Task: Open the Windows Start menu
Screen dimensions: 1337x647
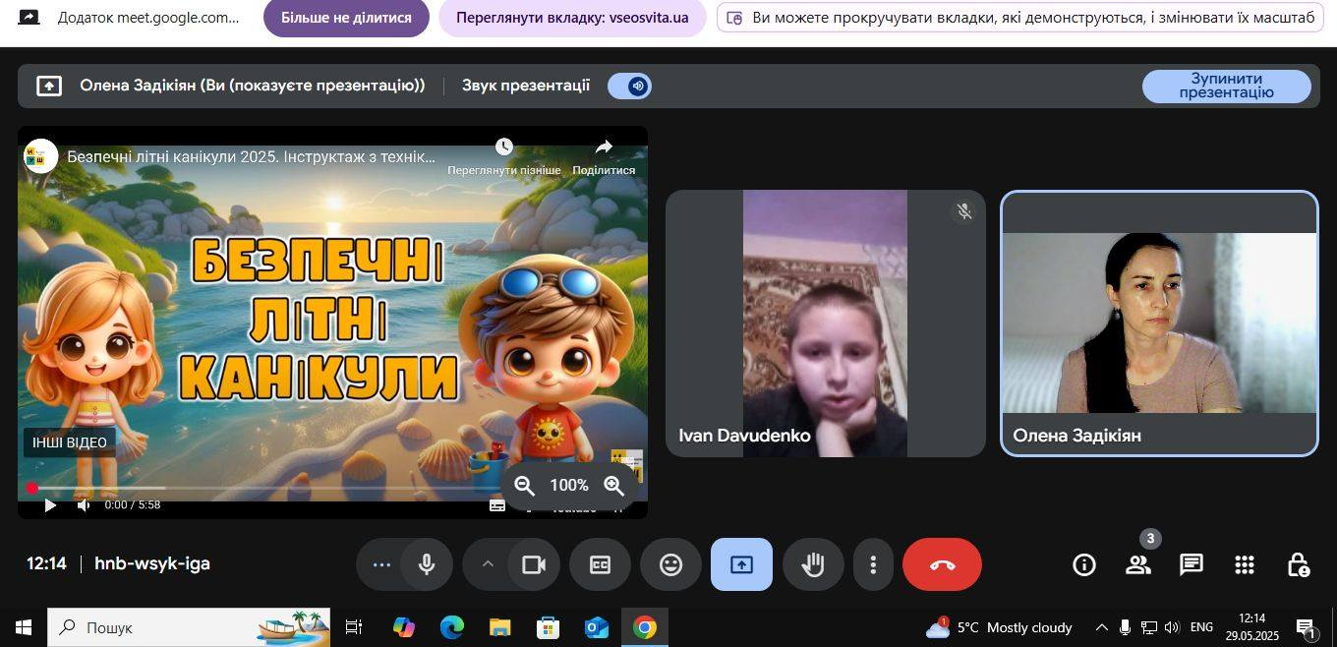Action: click(x=23, y=627)
